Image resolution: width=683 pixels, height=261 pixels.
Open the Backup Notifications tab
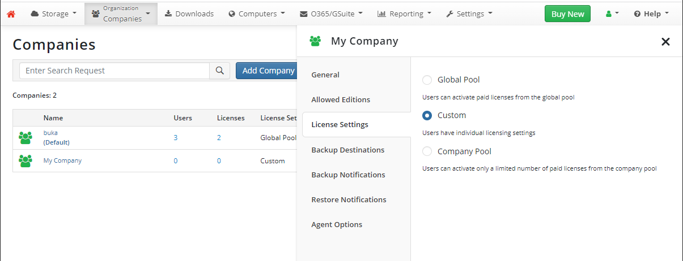point(348,175)
